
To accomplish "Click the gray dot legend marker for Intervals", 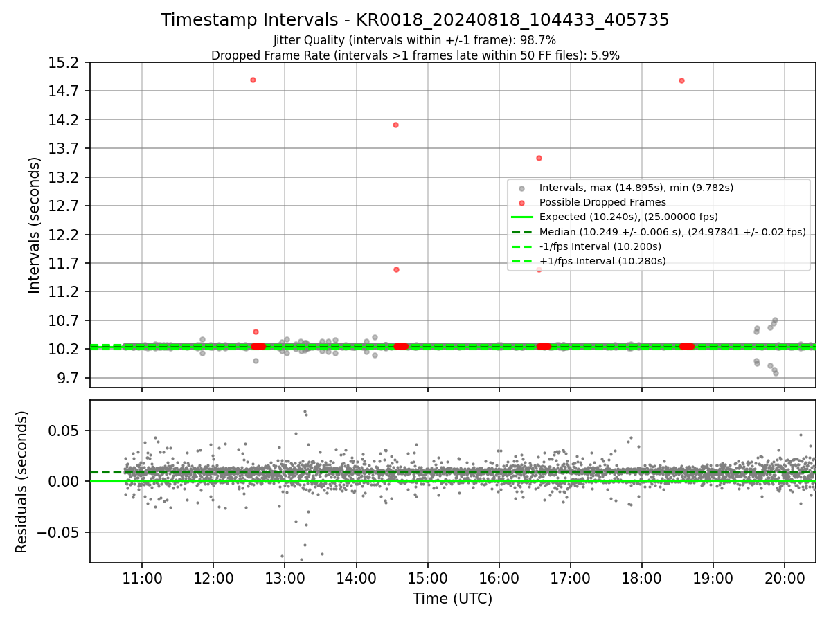I will (522, 188).
